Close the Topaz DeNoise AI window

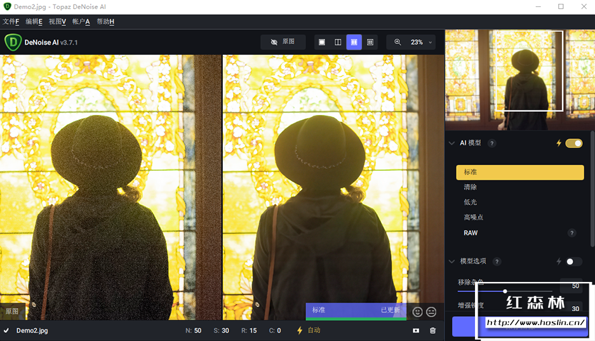point(584,6)
